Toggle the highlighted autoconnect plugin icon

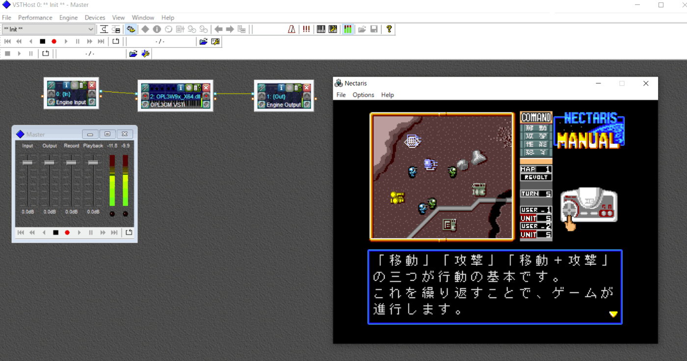click(131, 29)
